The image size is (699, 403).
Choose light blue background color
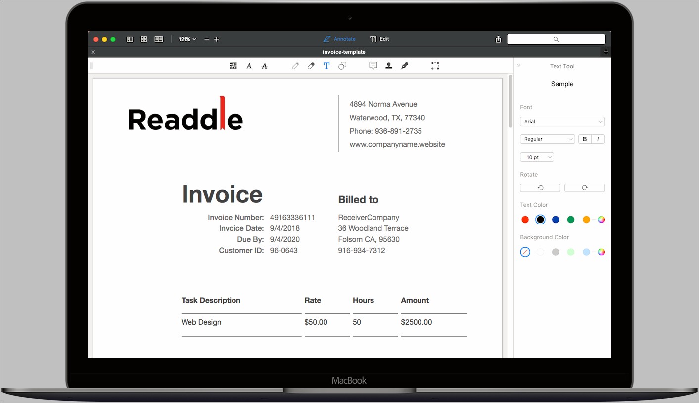[x=586, y=252]
